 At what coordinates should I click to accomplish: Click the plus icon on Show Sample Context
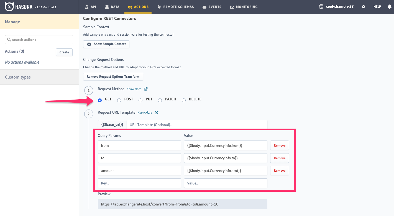click(89, 44)
